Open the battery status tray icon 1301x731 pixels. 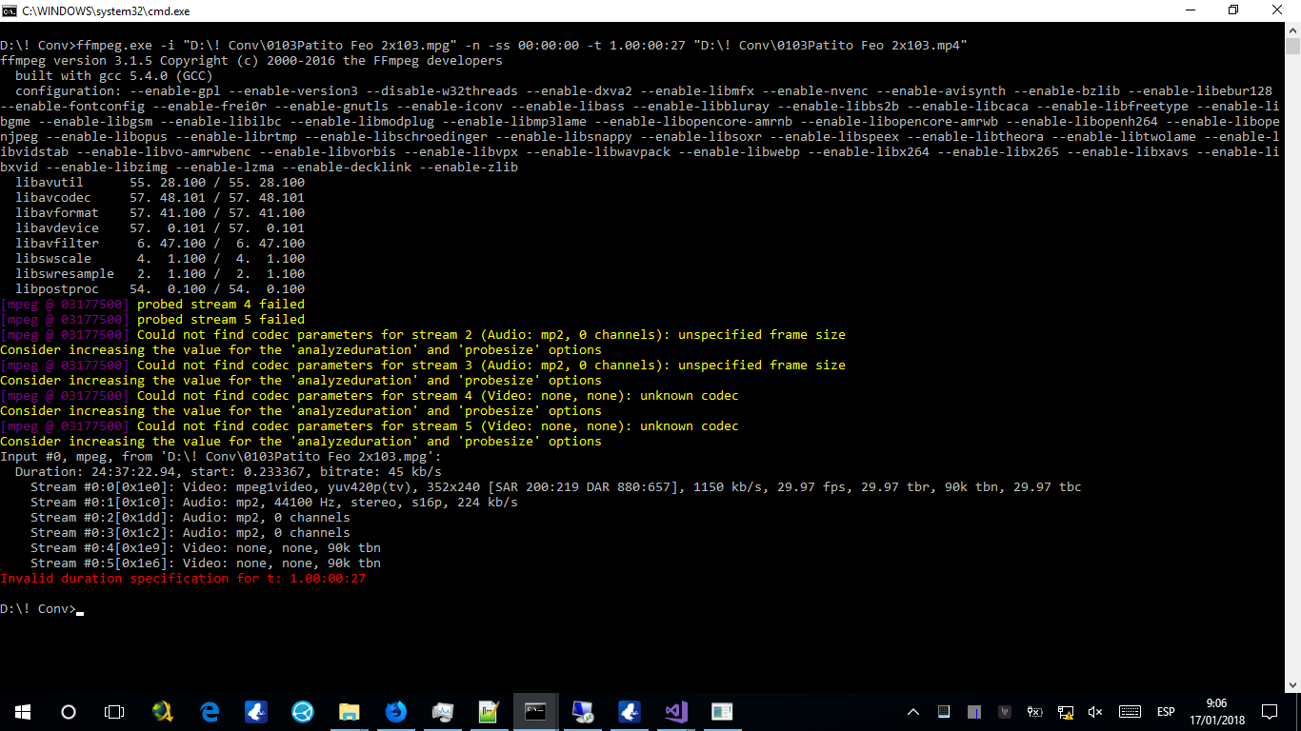tap(1034, 711)
